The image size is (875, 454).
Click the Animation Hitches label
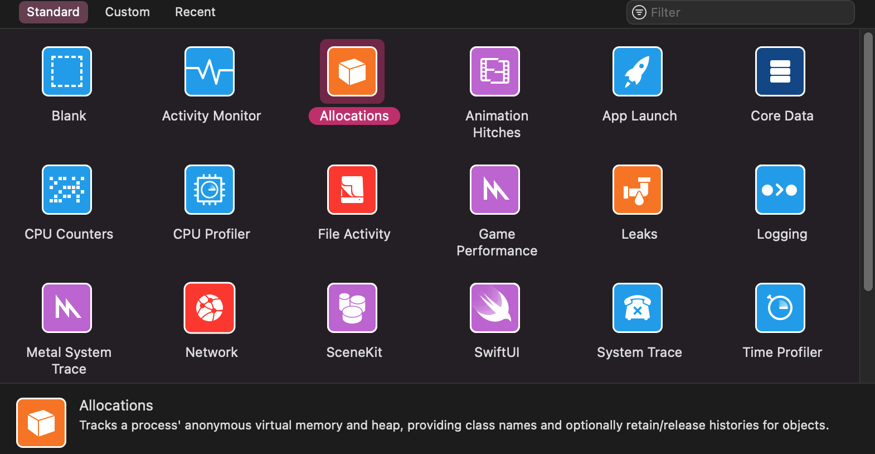(497, 124)
